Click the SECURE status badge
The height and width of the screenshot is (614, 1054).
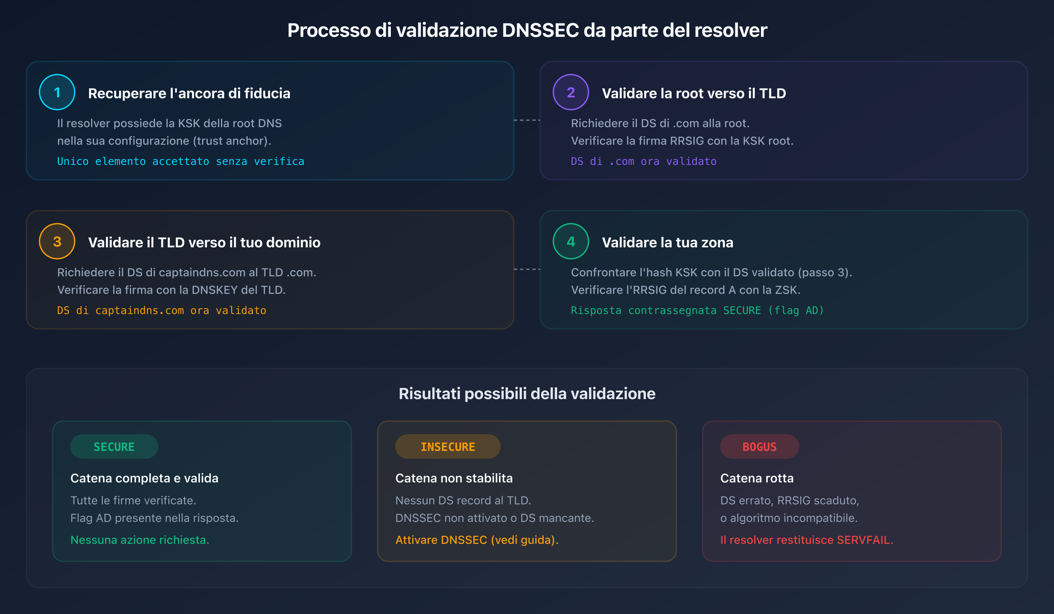[x=114, y=446]
